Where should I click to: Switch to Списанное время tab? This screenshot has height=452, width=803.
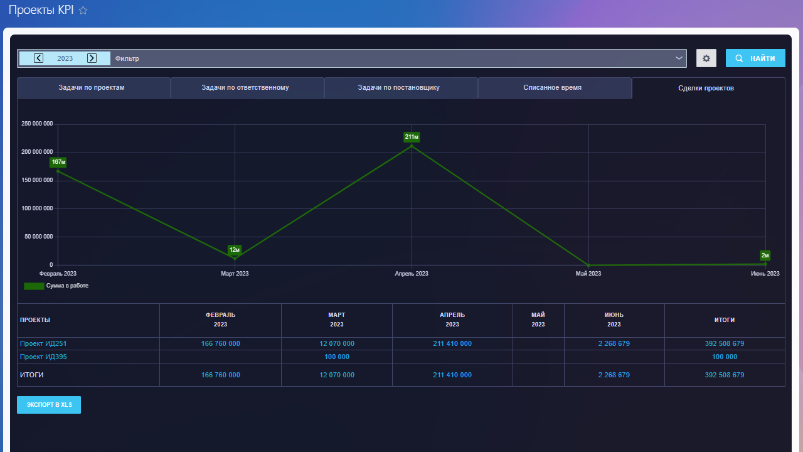point(552,88)
